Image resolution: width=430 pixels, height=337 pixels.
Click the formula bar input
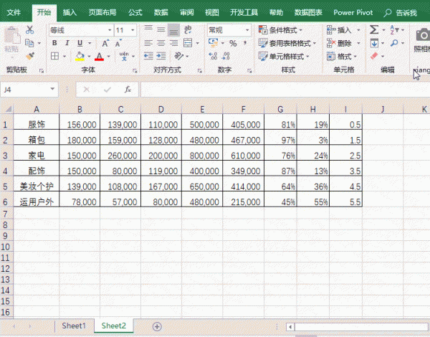pyautogui.click(x=285, y=90)
